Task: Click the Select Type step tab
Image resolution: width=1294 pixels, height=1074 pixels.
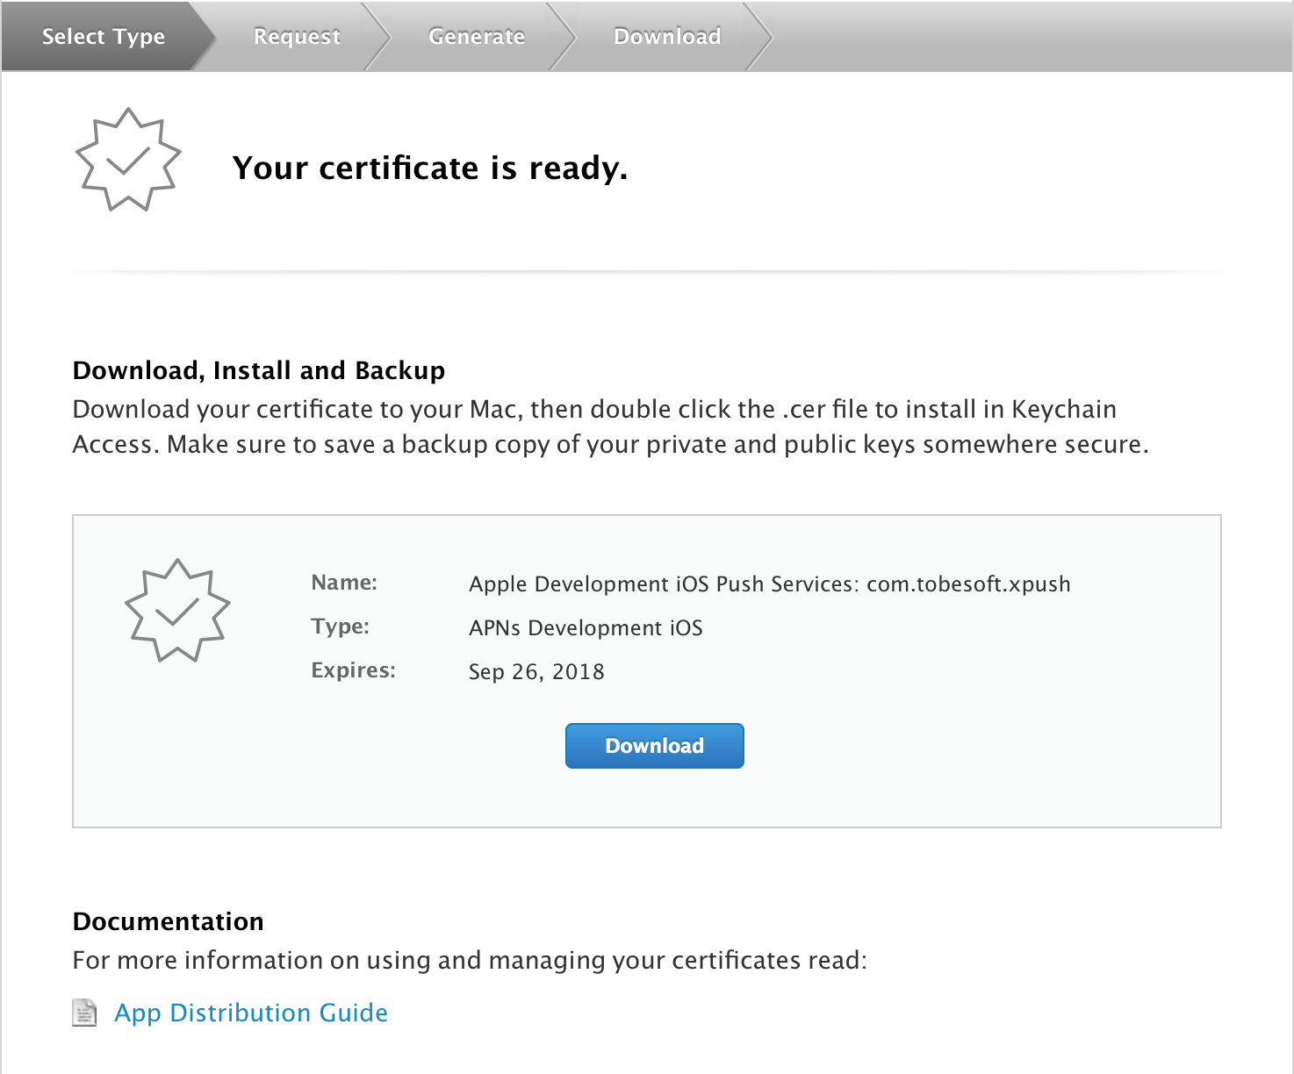Action: [104, 37]
